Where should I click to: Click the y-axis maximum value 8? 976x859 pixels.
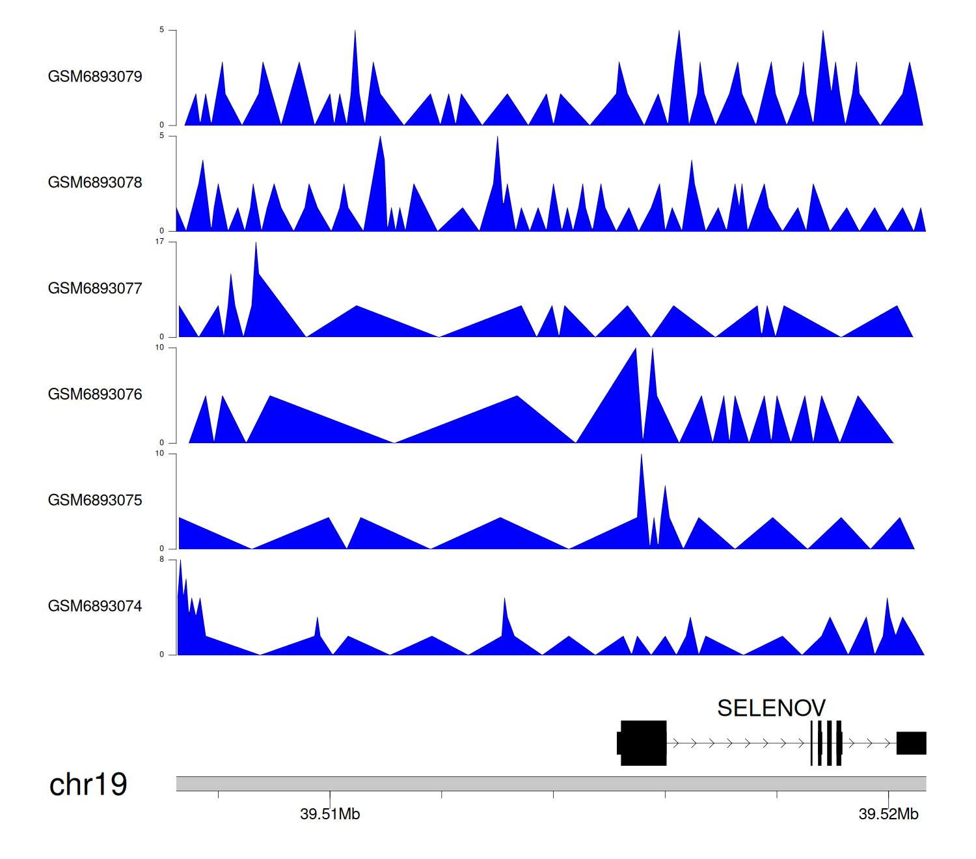pyautogui.click(x=162, y=560)
